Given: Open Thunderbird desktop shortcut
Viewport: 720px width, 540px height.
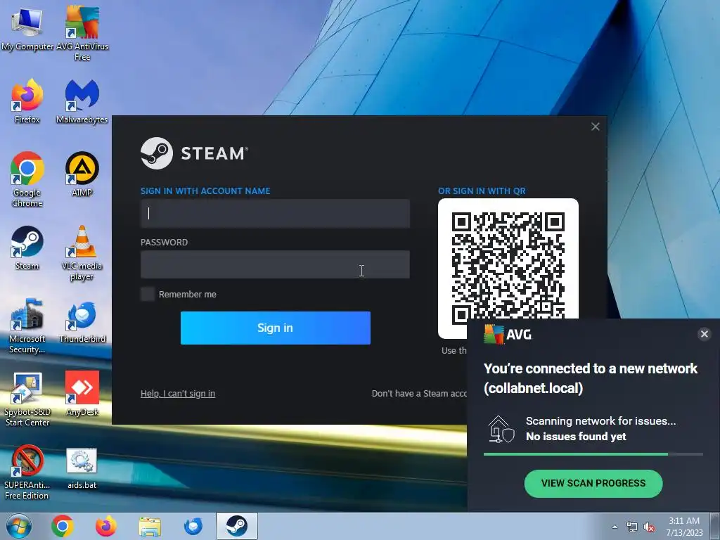Looking at the screenshot, I should click(x=82, y=321).
